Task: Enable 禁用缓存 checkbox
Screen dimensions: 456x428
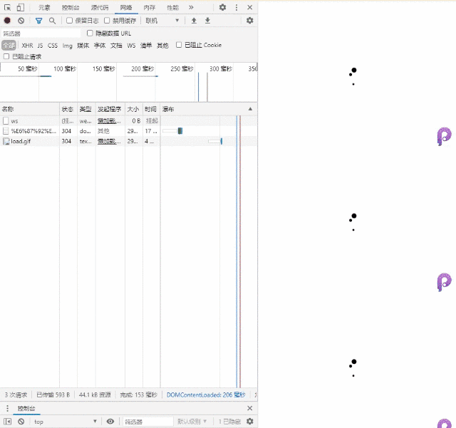Action: tap(107, 21)
